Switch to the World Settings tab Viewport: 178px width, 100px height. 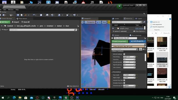pyautogui.click(x=135, y=35)
